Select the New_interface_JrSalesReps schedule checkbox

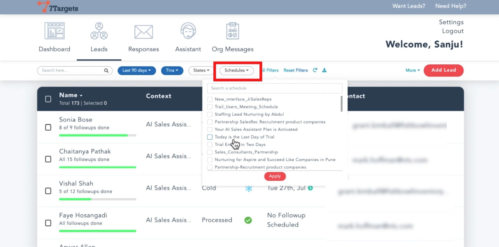210,99
